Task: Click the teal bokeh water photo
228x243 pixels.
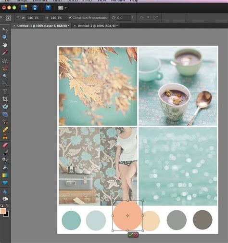Action: (x=178, y=166)
